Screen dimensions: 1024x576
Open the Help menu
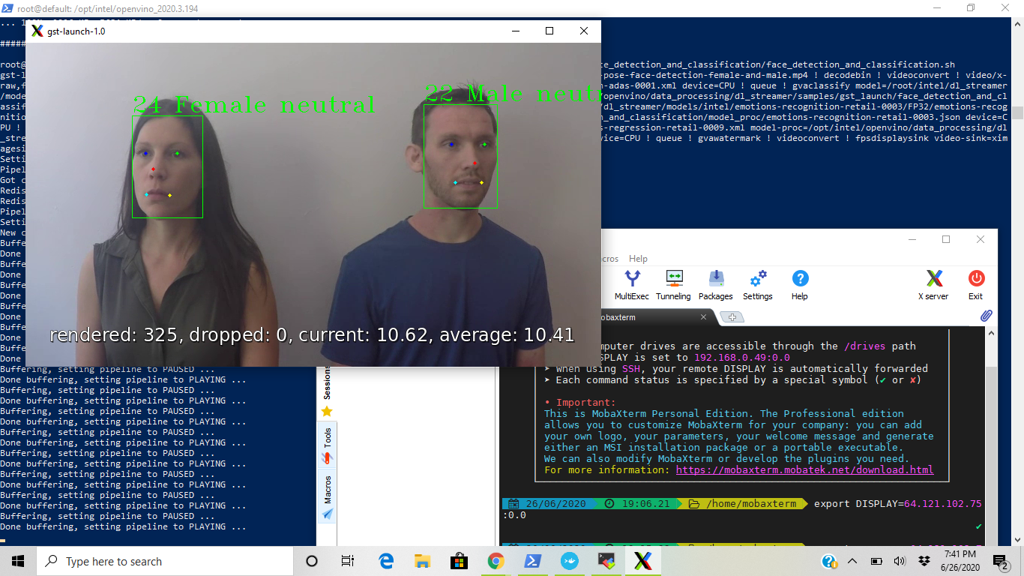[638, 258]
